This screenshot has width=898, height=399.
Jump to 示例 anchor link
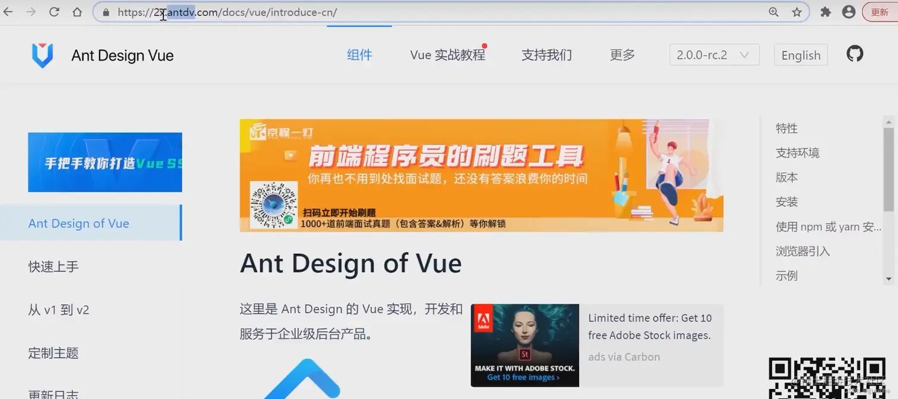(786, 276)
